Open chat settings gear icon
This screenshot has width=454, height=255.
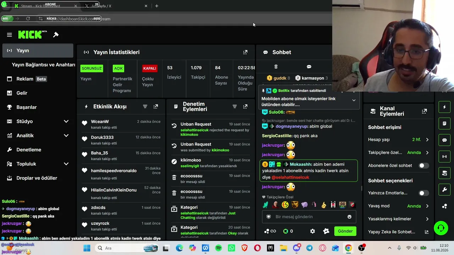(312, 231)
